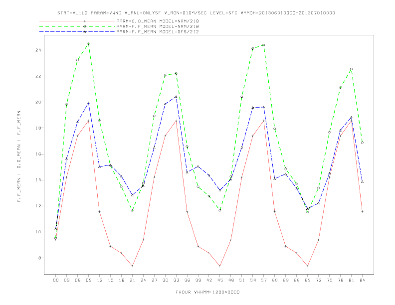Click y-axis tick label '18'

(x=38, y=128)
